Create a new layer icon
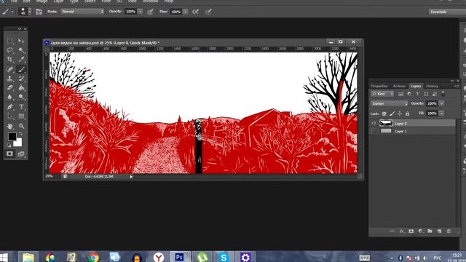 tap(439, 231)
